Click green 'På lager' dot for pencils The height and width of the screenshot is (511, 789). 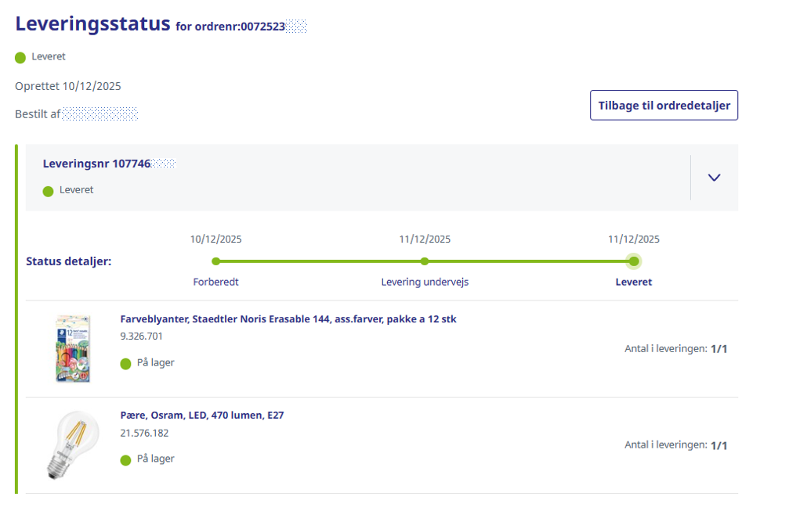click(x=125, y=363)
